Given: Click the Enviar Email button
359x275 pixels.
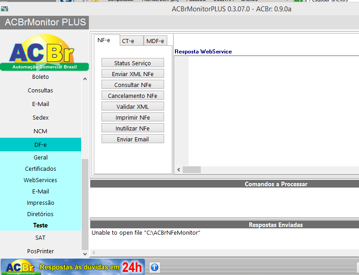Looking at the screenshot, I should click(x=132, y=139).
